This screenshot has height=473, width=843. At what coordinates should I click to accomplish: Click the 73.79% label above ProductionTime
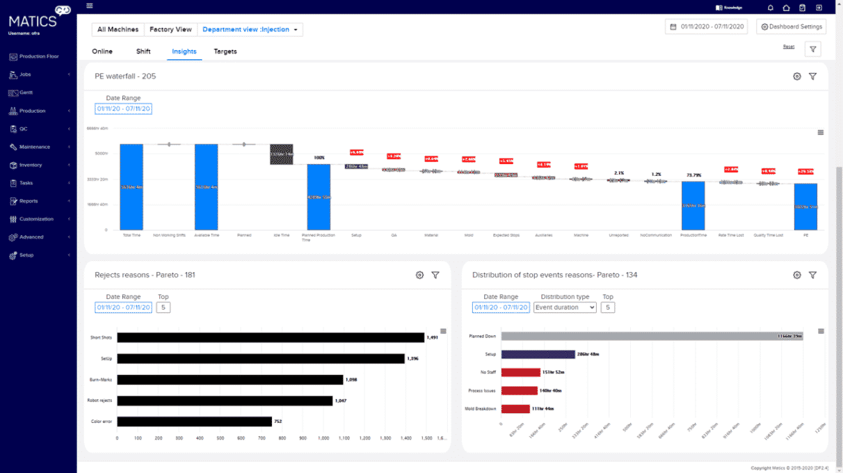[693, 175]
